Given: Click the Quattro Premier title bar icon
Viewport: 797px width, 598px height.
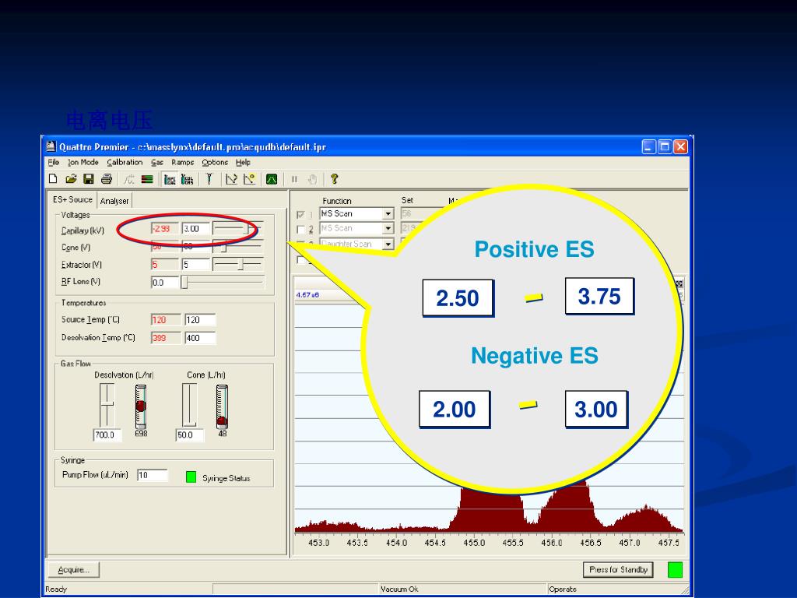Looking at the screenshot, I should 51,146.
